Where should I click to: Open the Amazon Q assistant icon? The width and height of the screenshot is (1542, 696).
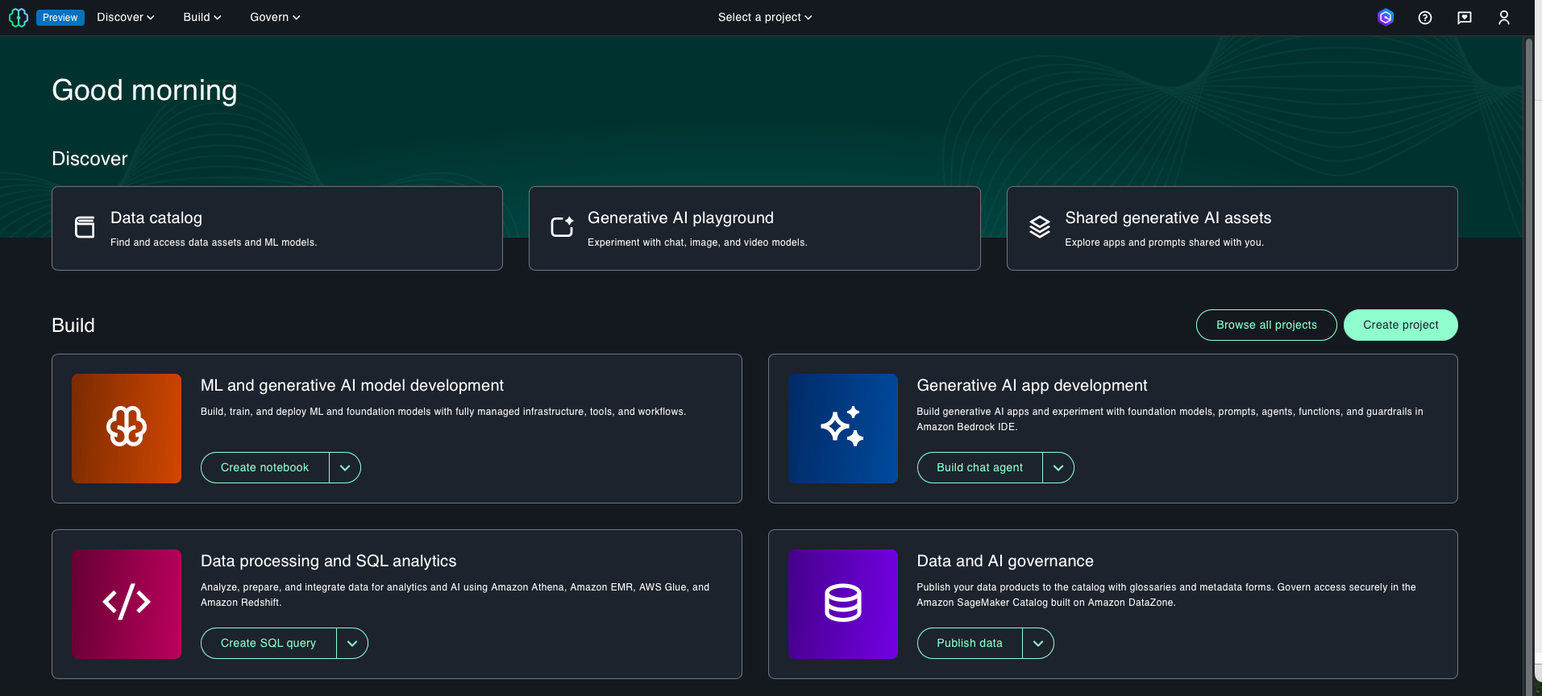tap(1385, 18)
